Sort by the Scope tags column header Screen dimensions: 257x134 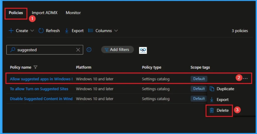[x=200, y=67]
